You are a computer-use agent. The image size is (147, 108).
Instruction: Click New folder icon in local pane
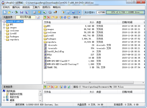(49, 87)
